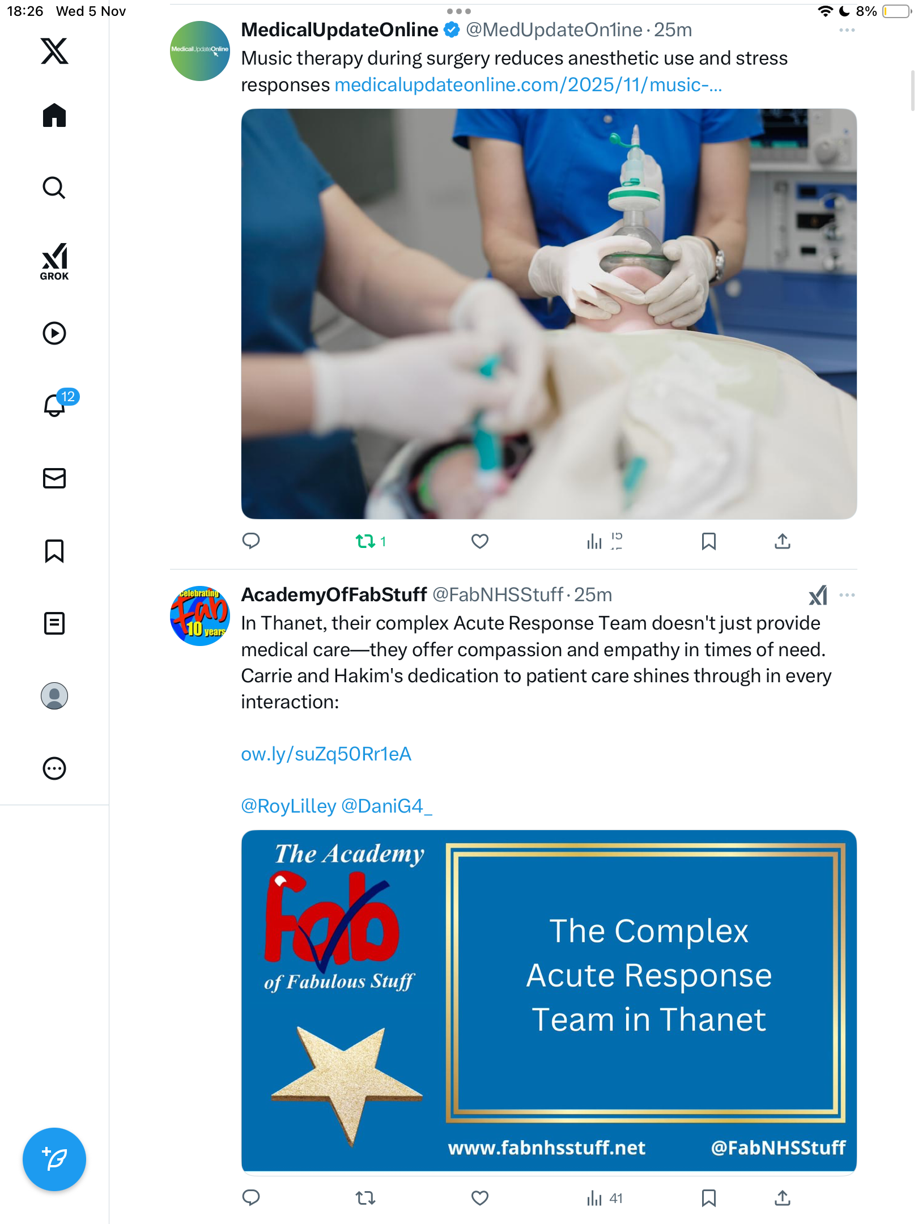Follow the ow.ly/suZq50Rr1eA link
The width and height of the screenshot is (918, 1224).
pos(326,754)
